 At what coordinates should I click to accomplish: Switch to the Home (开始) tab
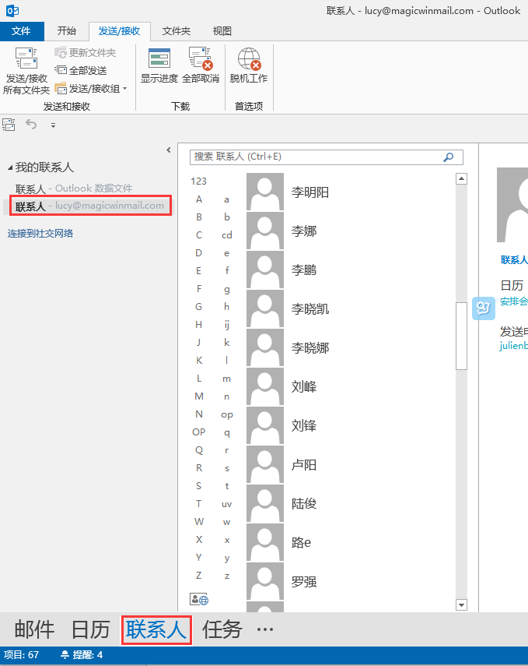click(x=67, y=31)
